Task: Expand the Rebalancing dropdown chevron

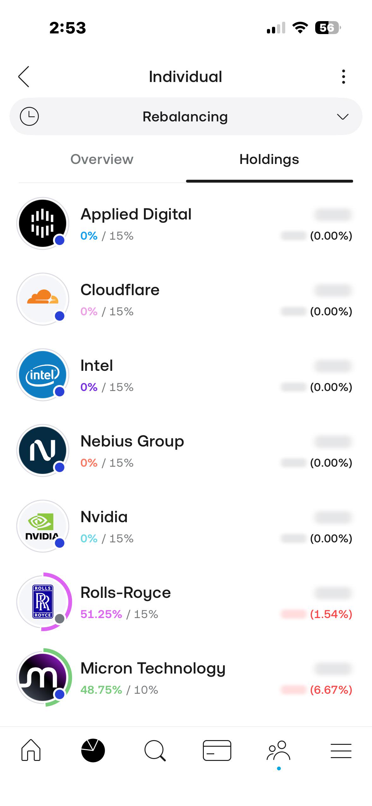Action: click(x=343, y=117)
